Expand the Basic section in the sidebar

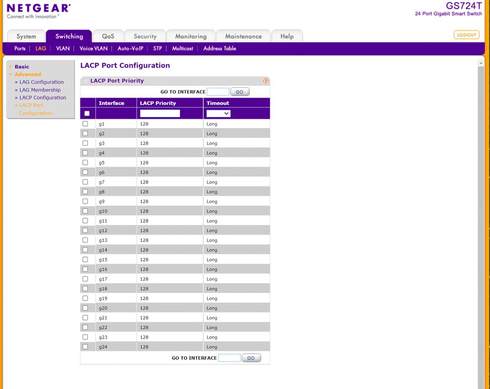point(11,66)
